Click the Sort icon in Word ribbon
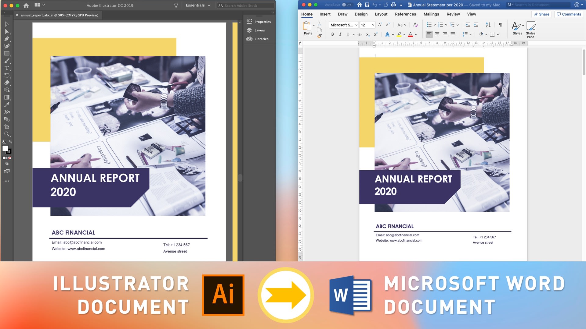 point(488,25)
